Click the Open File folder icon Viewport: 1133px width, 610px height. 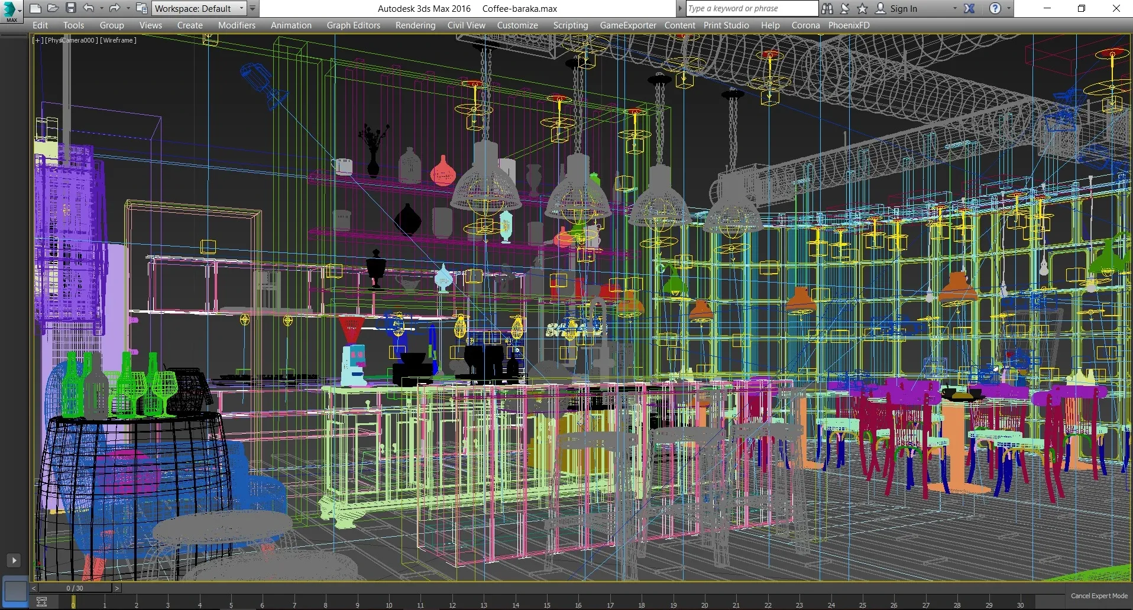(53, 8)
